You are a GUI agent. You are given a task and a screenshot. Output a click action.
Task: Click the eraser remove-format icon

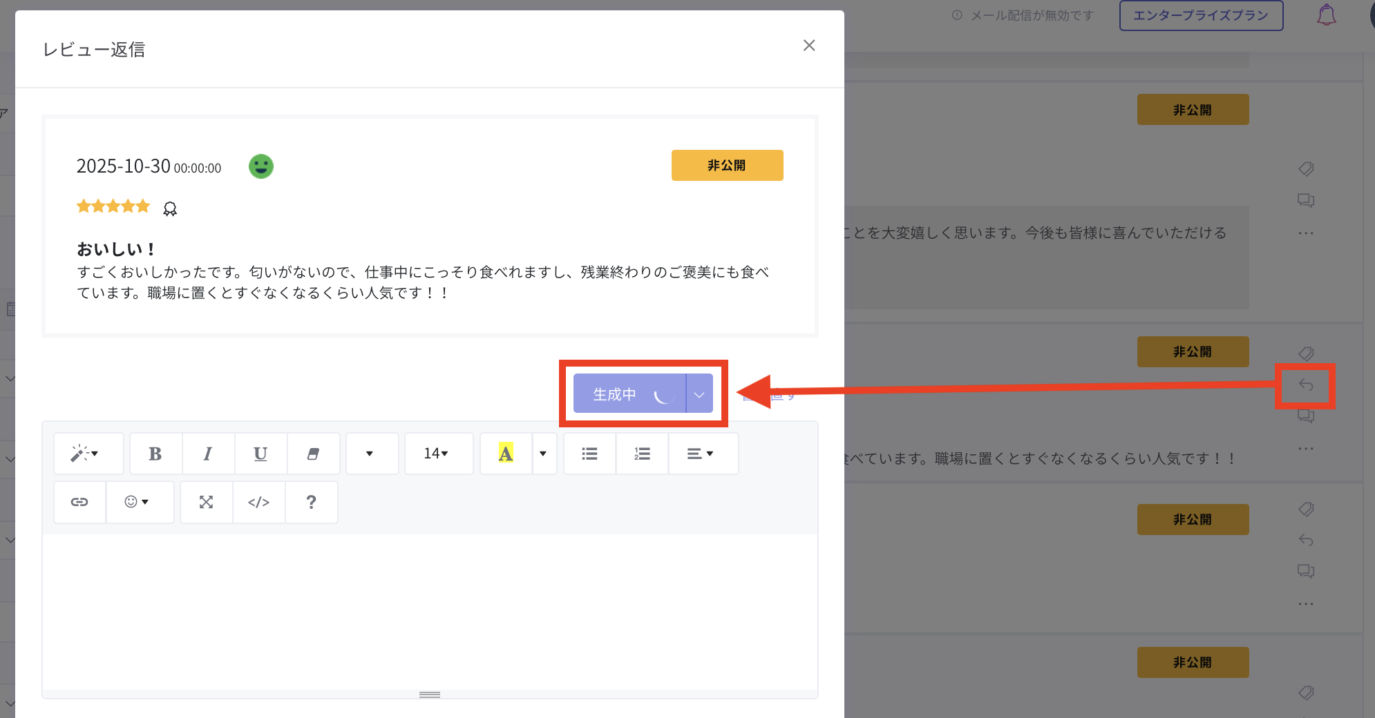pyautogui.click(x=313, y=454)
